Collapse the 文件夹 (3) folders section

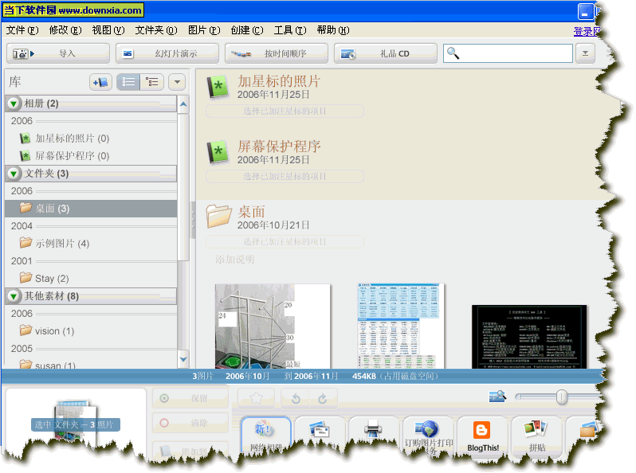point(14,174)
